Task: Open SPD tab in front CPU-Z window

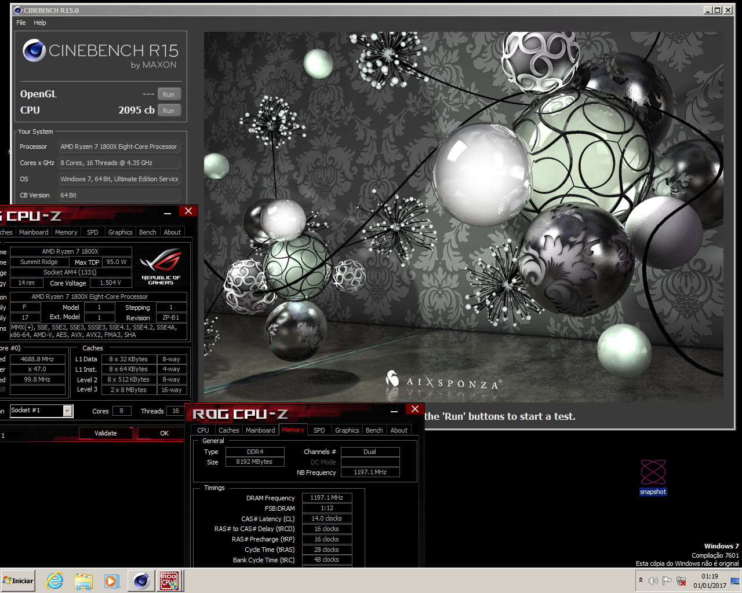Action: [319, 430]
